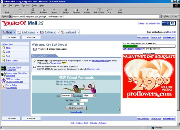Expand the Notepad tab dropdown arrow

(x=78, y=32)
